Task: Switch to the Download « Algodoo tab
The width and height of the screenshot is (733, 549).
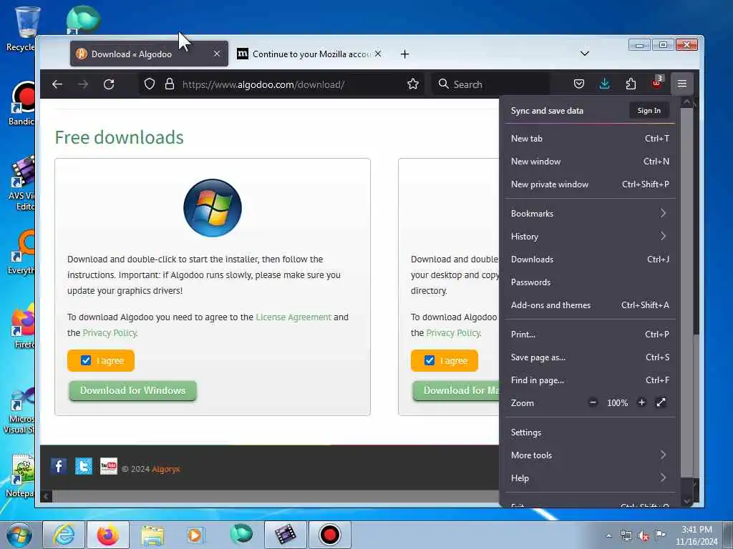Action: click(149, 54)
